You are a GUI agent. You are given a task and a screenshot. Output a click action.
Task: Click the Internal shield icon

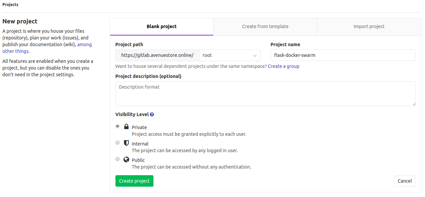[126, 143]
